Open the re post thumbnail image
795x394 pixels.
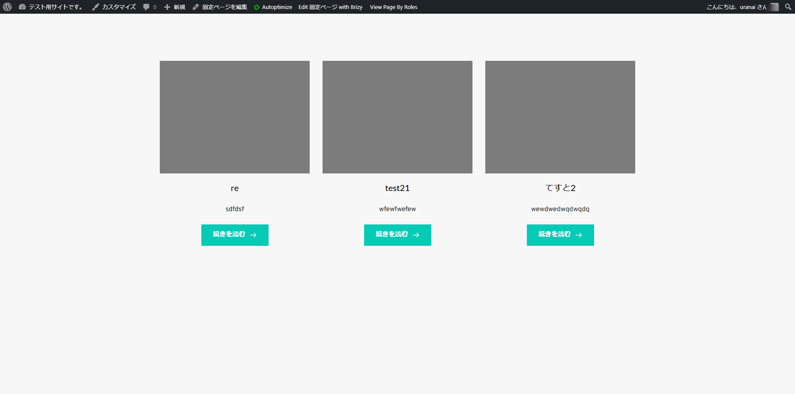pos(235,117)
